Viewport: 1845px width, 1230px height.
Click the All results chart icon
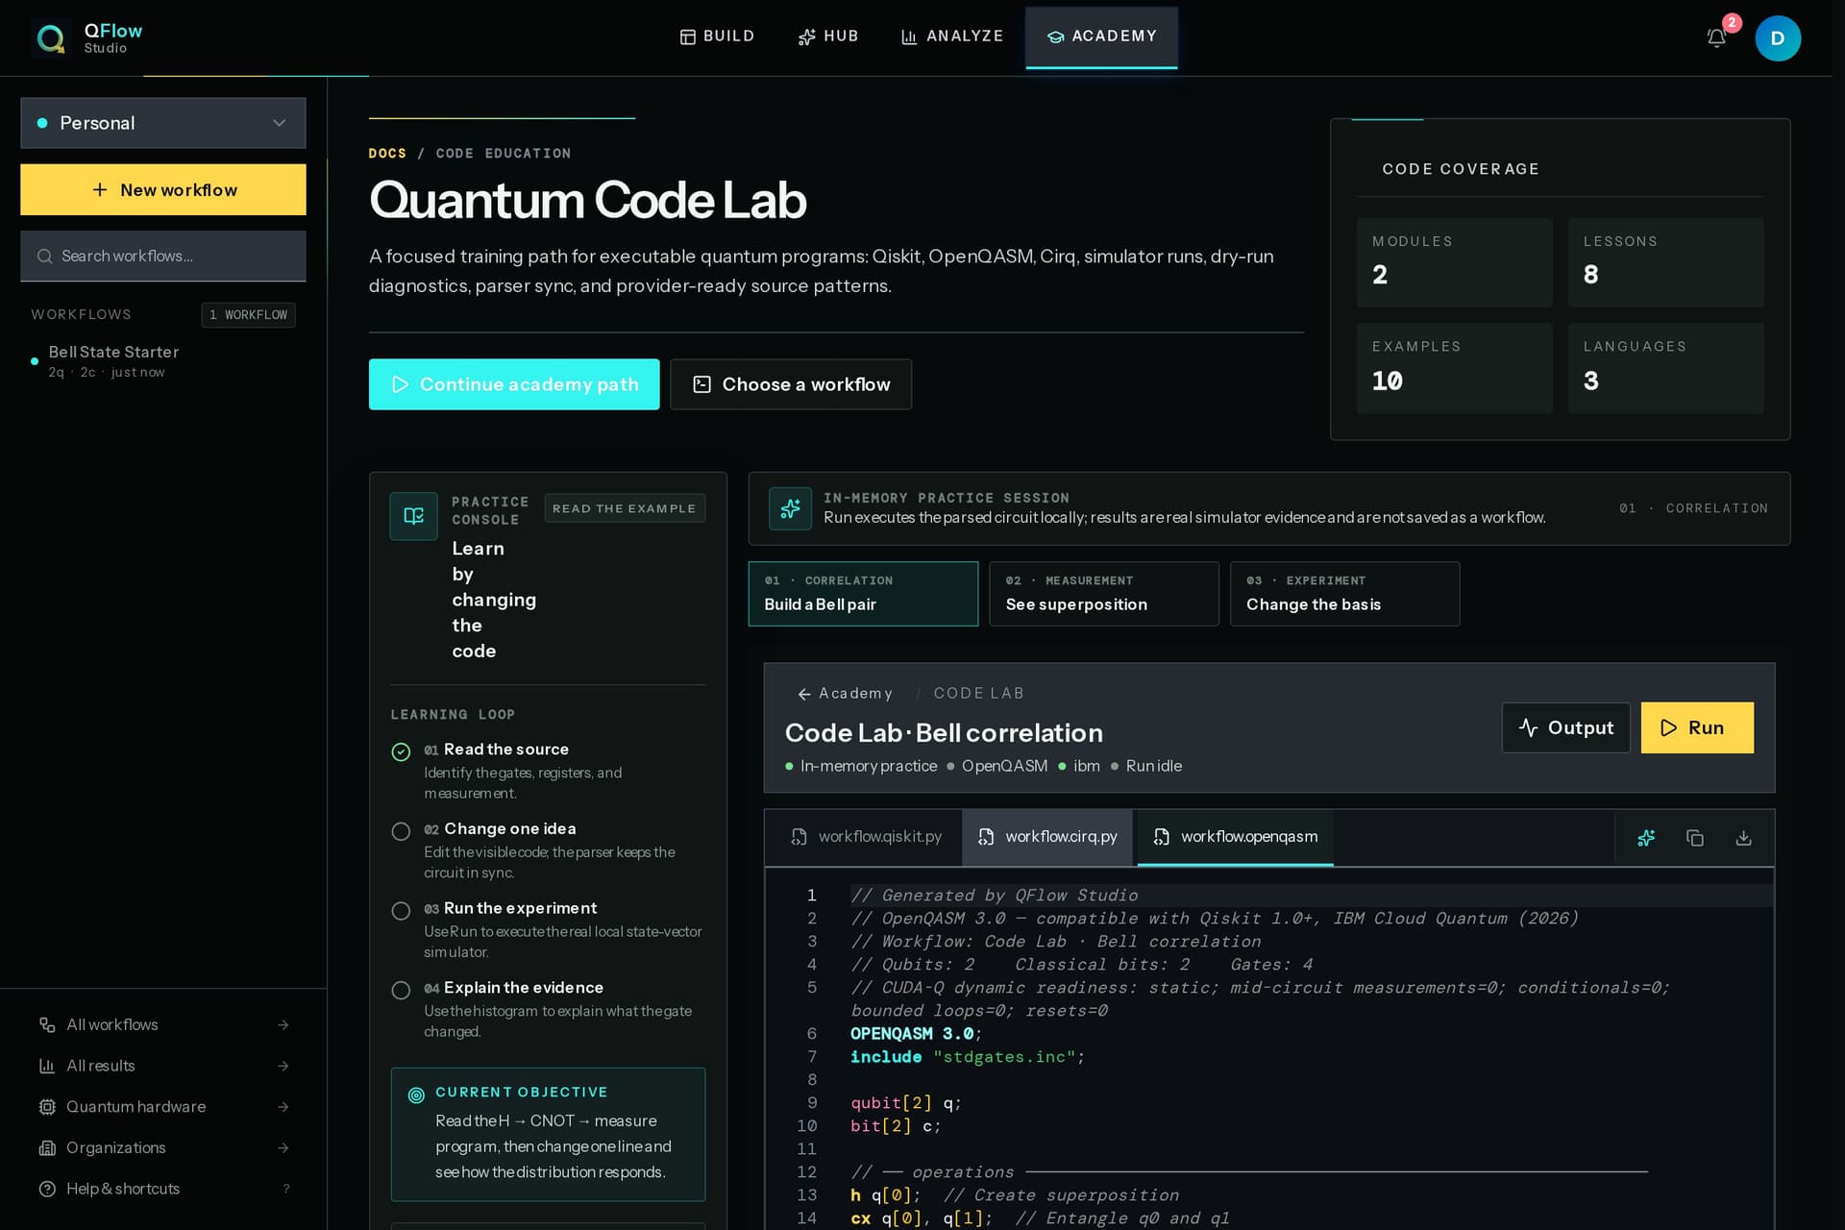pyautogui.click(x=47, y=1066)
